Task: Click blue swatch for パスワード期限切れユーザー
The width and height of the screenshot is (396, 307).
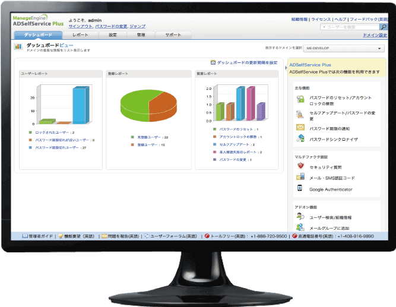Action: pos(30,147)
